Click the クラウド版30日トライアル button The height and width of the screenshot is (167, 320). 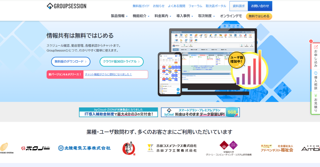pos(121,62)
